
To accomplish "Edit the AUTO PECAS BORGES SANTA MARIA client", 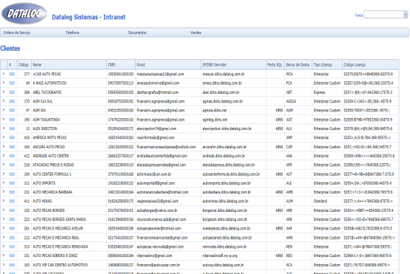I will [12, 220].
